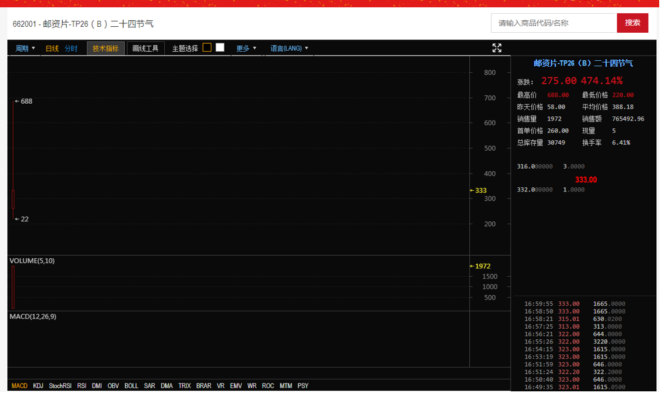Focus the product code search field
This screenshot has height=399, width=661.
tap(554, 23)
